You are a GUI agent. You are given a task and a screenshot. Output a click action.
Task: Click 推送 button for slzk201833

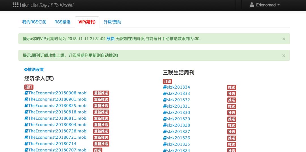pos(231,94)
